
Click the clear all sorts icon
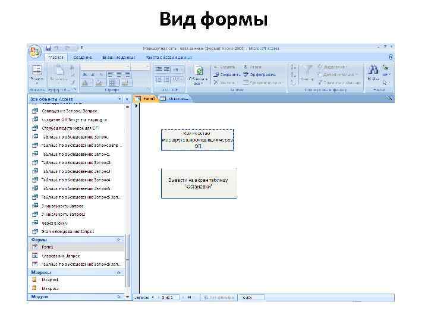(x=294, y=83)
